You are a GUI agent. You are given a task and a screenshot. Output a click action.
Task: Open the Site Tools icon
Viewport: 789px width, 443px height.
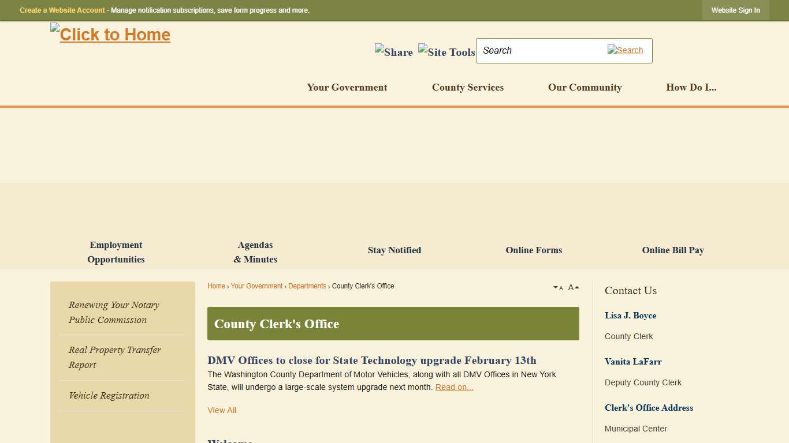[x=446, y=52]
